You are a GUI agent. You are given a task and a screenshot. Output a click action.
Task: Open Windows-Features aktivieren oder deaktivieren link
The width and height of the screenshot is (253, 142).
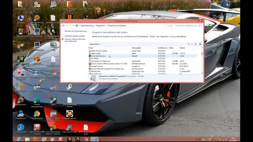click(x=75, y=40)
